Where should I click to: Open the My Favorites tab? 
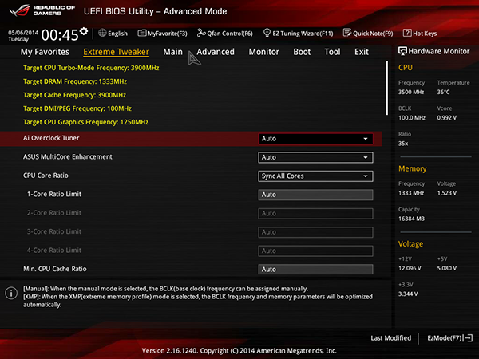click(x=45, y=52)
